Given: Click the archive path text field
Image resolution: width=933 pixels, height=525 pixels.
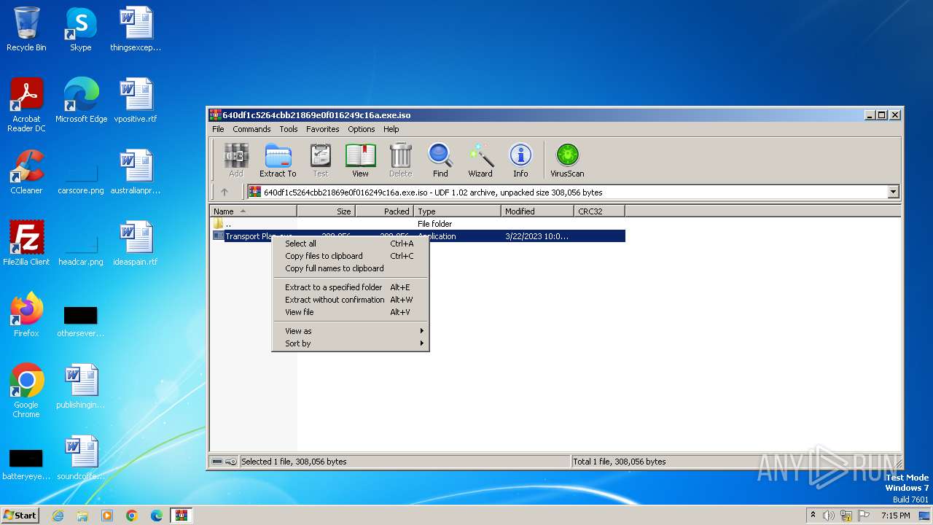Looking at the screenshot, I should pyautogui.click(x=567, y=192).
